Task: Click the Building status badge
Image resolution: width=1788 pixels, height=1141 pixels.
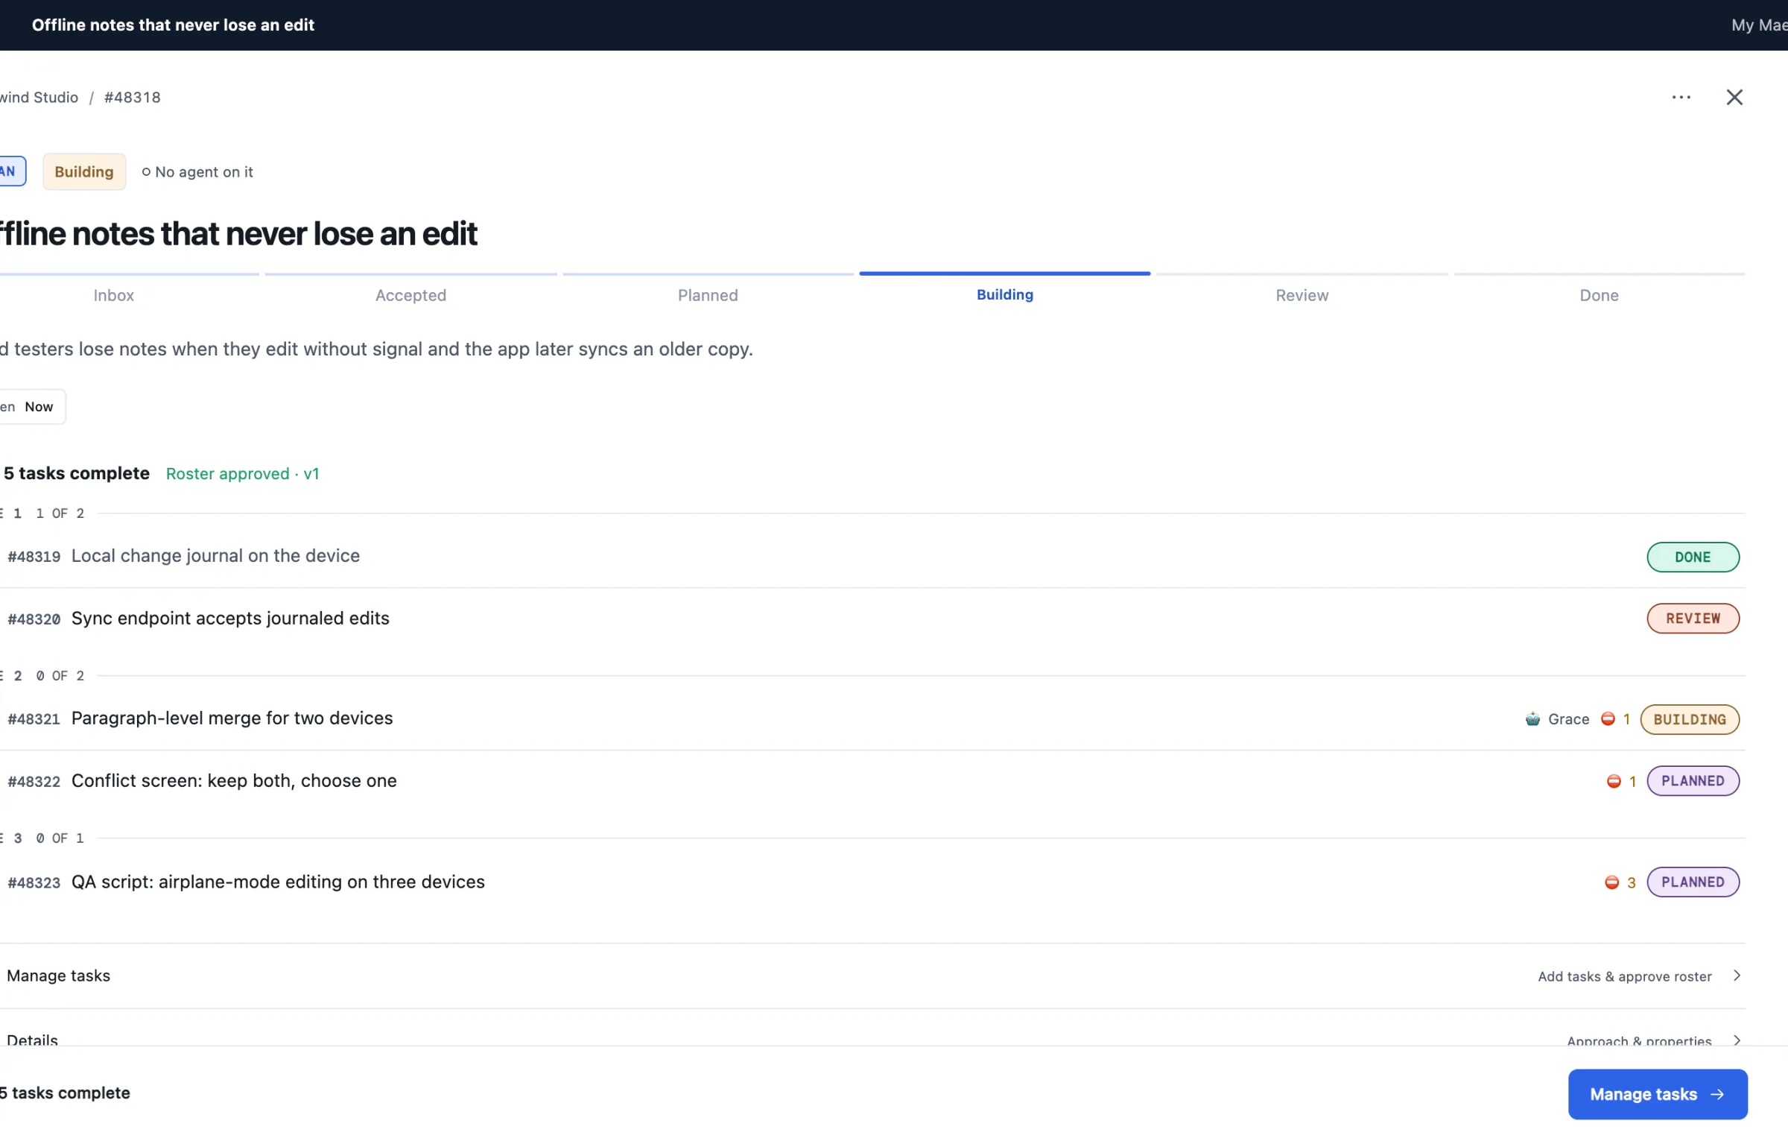Action: click(84, 171)
